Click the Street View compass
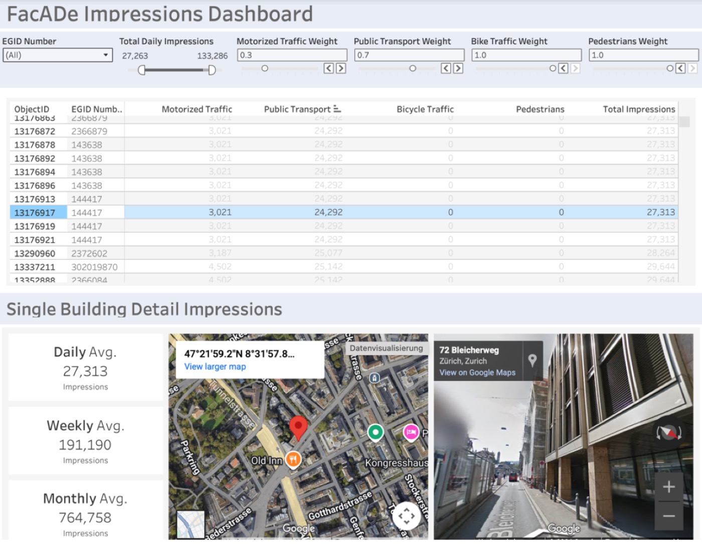The height and width of the screenshot is (544, 702). coord(669,432)
